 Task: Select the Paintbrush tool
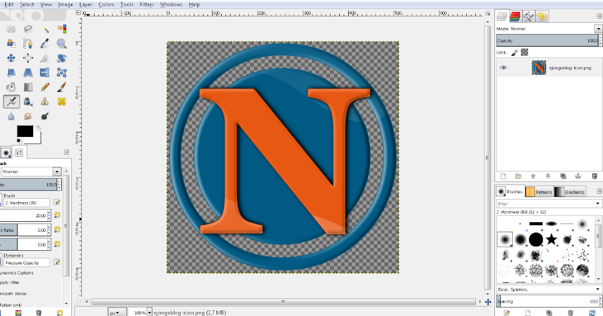pos(61,87)
